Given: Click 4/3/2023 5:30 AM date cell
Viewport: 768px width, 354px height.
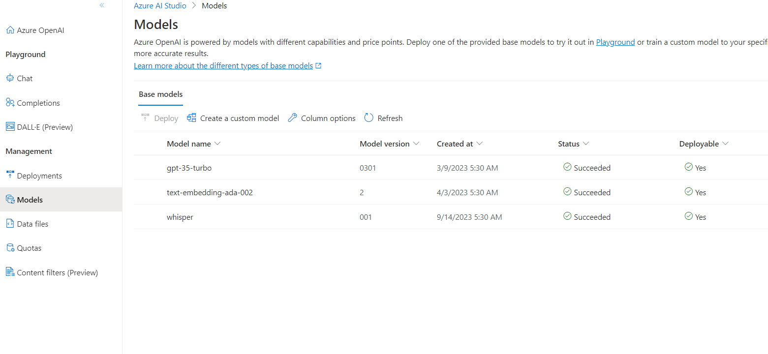Looking at the screenshot, I should coord(467,192).
